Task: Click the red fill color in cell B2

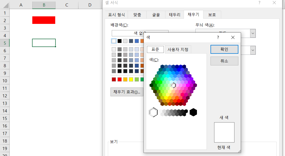Action: (44, 20)
